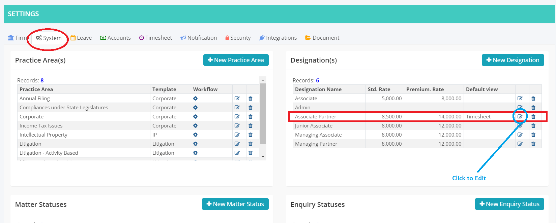Go to the Security tab
Viewport: 556px width, 223px height.
pos(238,38)
